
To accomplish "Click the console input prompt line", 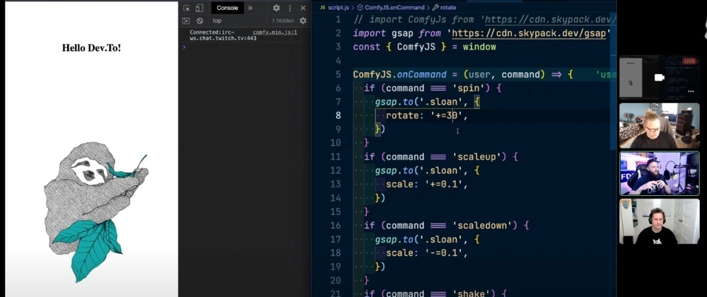I will click(x=240, y=47).
